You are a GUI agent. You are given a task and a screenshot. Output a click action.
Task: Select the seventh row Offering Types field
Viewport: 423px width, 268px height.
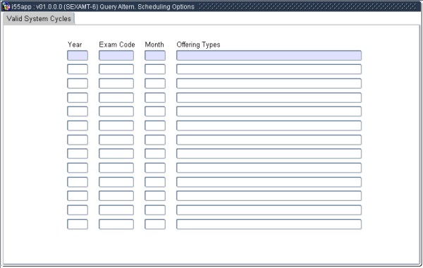click(269, 140)
